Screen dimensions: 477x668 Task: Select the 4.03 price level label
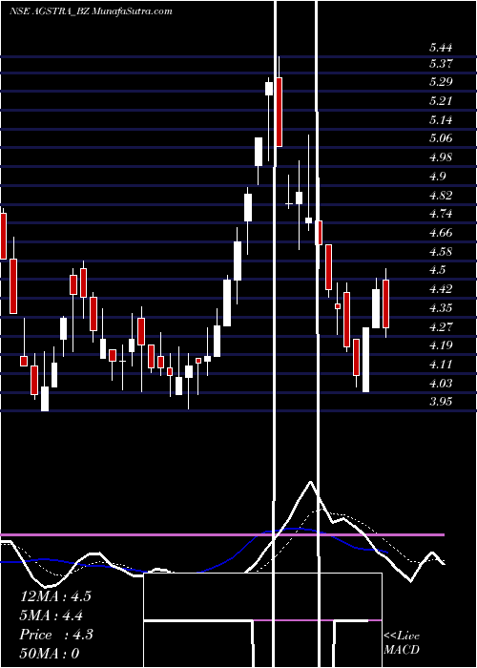441,384
